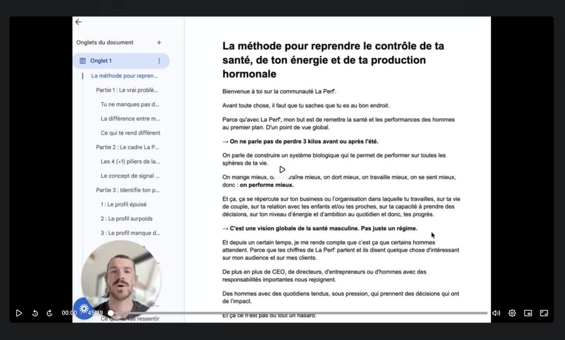Select 'La différence entre m...' outline entry
Viewport: 565px width, 340px height.
click(130, 118)
